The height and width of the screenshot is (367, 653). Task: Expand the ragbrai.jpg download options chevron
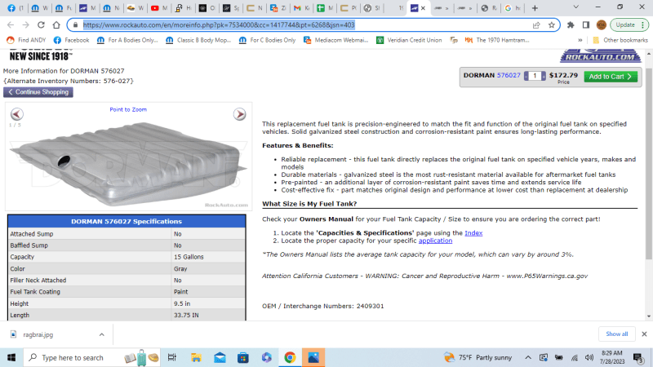click(x=101, y=334)
